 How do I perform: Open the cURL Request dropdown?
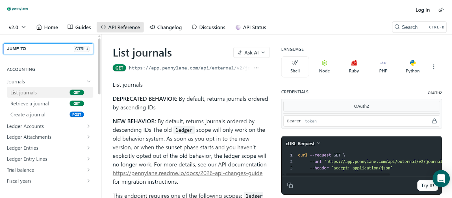(303, 144)
